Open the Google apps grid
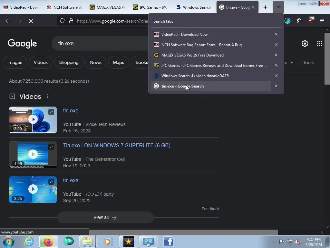The height and width of the screenshot is (248, 330). [320, 44]
